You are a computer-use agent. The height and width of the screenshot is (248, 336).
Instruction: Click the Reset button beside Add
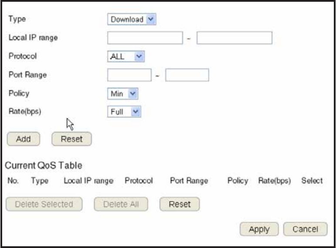click(71, 139)
